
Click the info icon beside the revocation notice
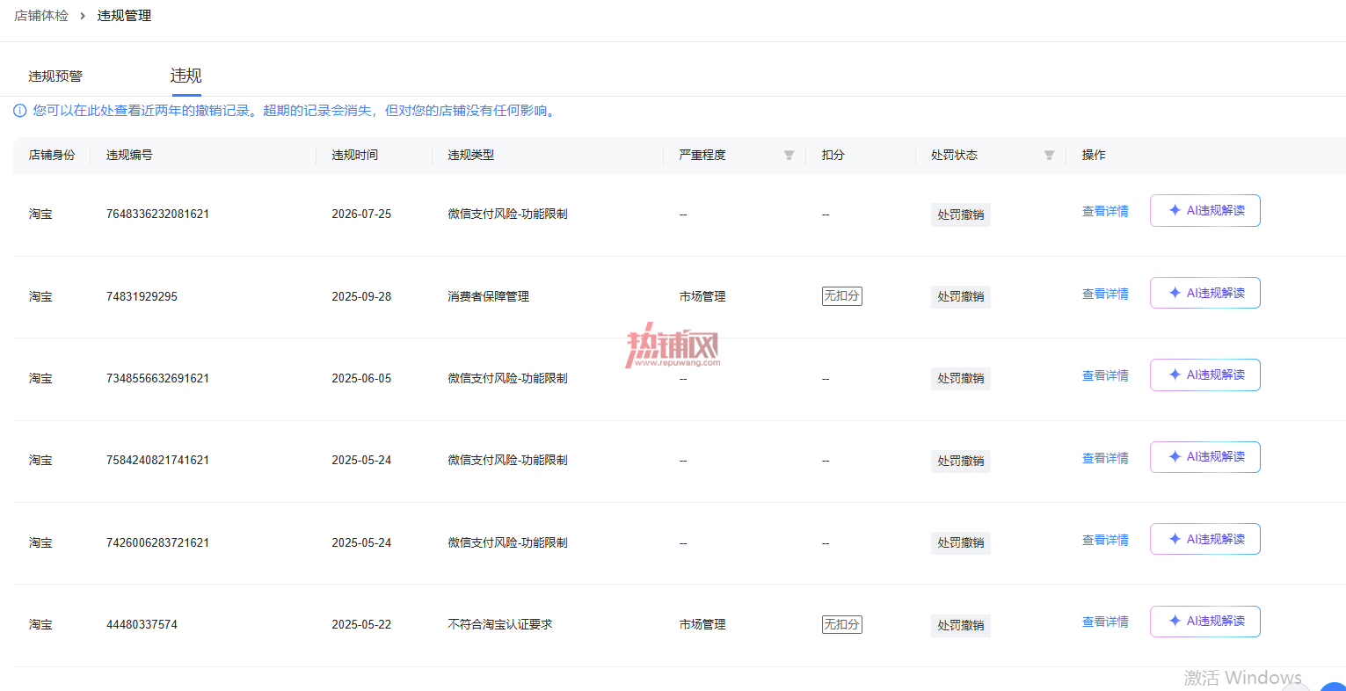pos(19,111)
